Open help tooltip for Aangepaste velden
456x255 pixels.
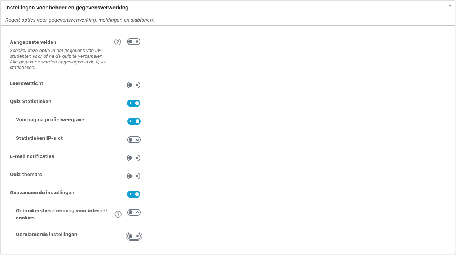tap(118, 42)
